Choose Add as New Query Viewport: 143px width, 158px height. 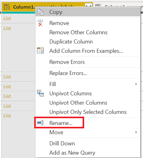point(72,153)
